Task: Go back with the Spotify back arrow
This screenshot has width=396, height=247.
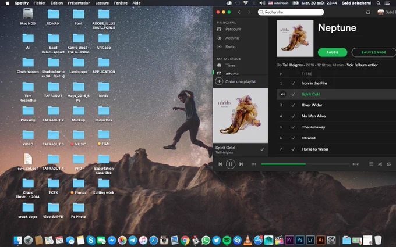Action: [x=239, y=12]
